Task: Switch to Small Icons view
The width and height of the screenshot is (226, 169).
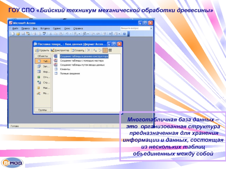Action: point(100,50)
